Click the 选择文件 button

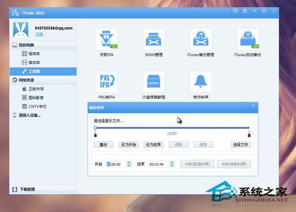241,145
